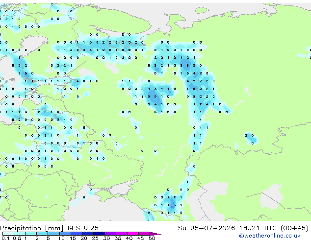
Task: Select the legend swatch between 25 and 30
Action: pyautogui.click(x=99, y=234)
